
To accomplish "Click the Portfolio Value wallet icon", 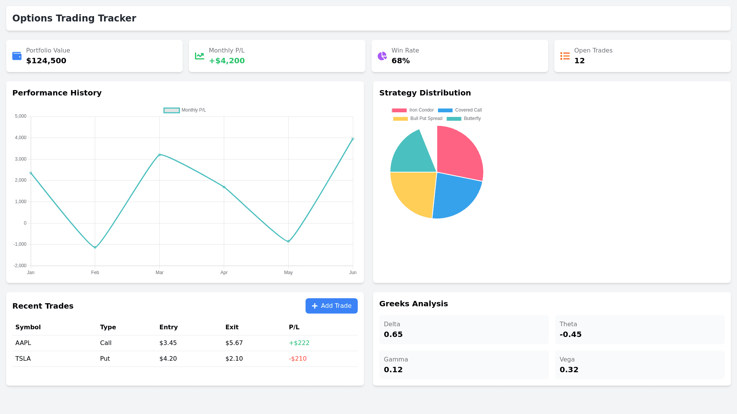I will [17, 56].
